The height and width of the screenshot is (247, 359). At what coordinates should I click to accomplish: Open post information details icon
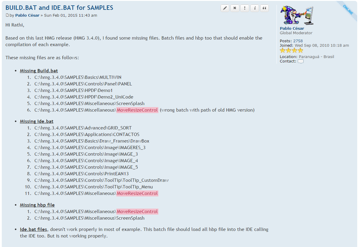coord(255,8)
